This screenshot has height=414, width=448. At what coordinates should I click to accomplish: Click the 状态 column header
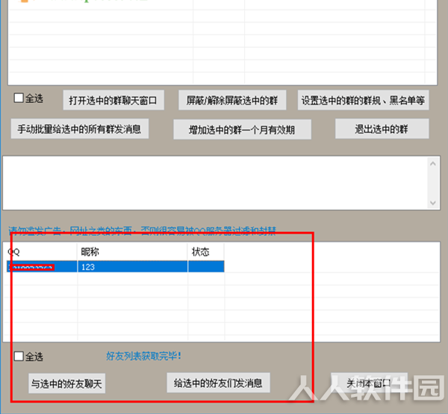[x=206, y=251]
